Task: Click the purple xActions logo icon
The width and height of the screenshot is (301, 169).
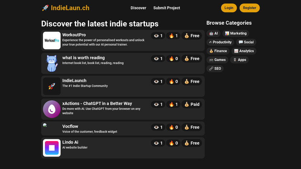Action: [52, 109]
